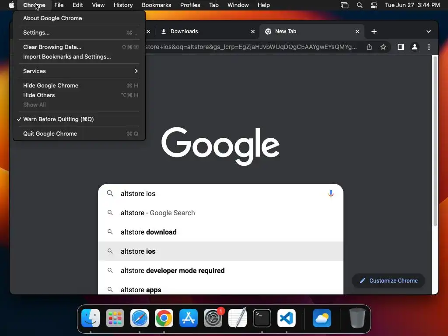Select About Google Chrome menu item

[79, 18]
